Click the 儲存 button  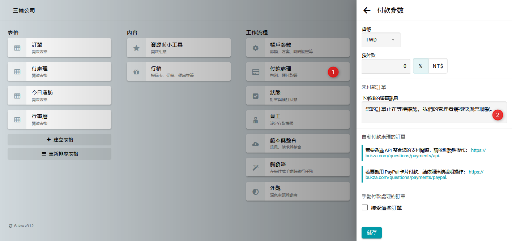371,233
